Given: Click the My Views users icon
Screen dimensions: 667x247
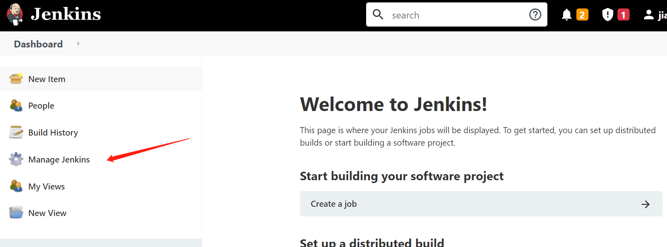Looking at the screenshot, I should pyautogui.click(x=16, y=186).
